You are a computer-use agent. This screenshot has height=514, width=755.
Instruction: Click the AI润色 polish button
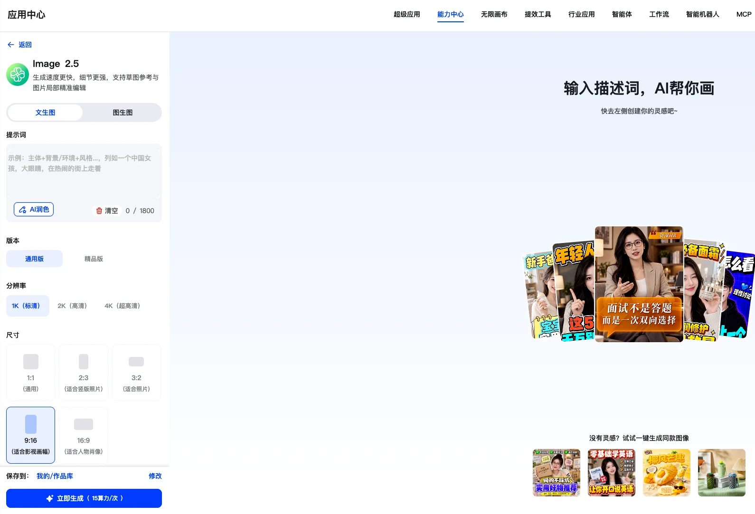(x=34, y=209)
